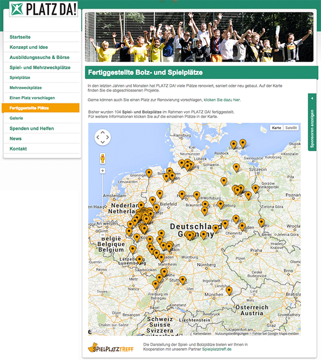Open the marker next to Groningen
This screenshot has height=362, width=321.
149,173
